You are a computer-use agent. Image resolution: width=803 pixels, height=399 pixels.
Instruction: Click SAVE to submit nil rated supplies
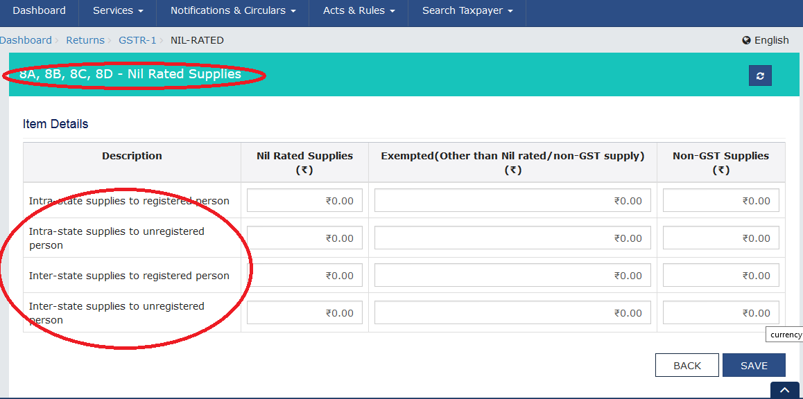click(x=754, y=365)
